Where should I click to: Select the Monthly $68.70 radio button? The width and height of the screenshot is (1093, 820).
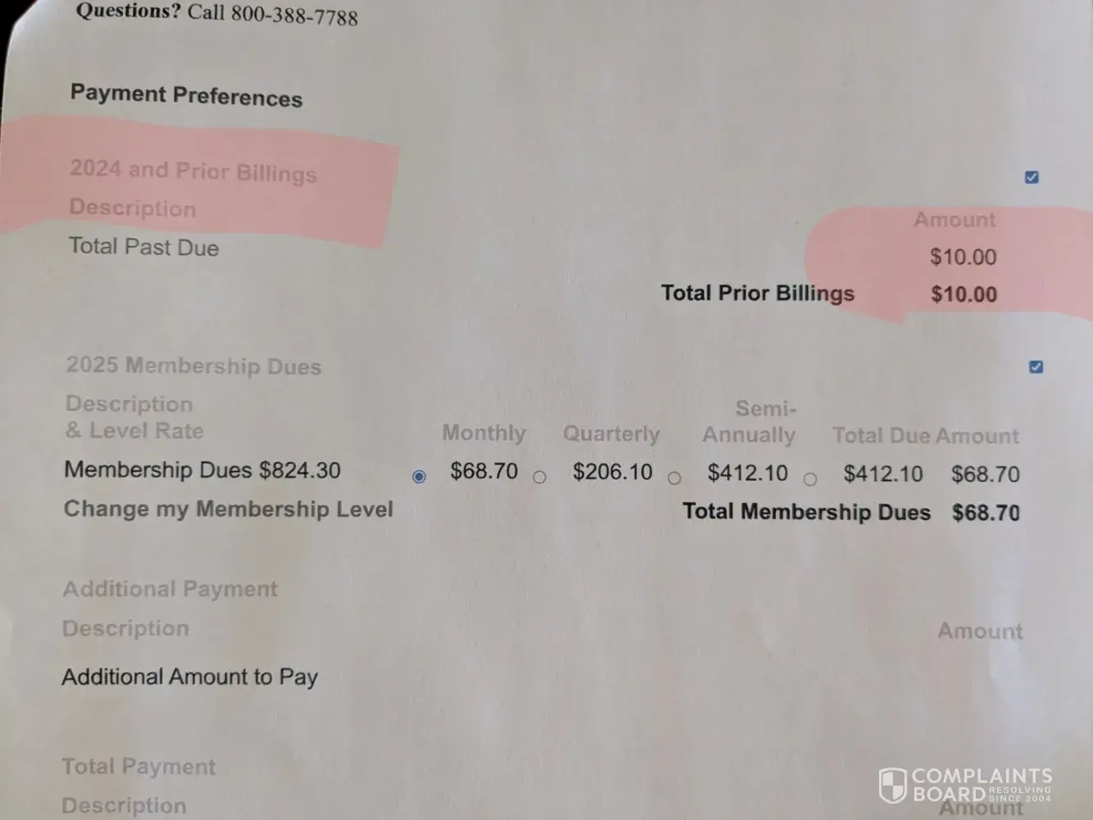[419, 476]
